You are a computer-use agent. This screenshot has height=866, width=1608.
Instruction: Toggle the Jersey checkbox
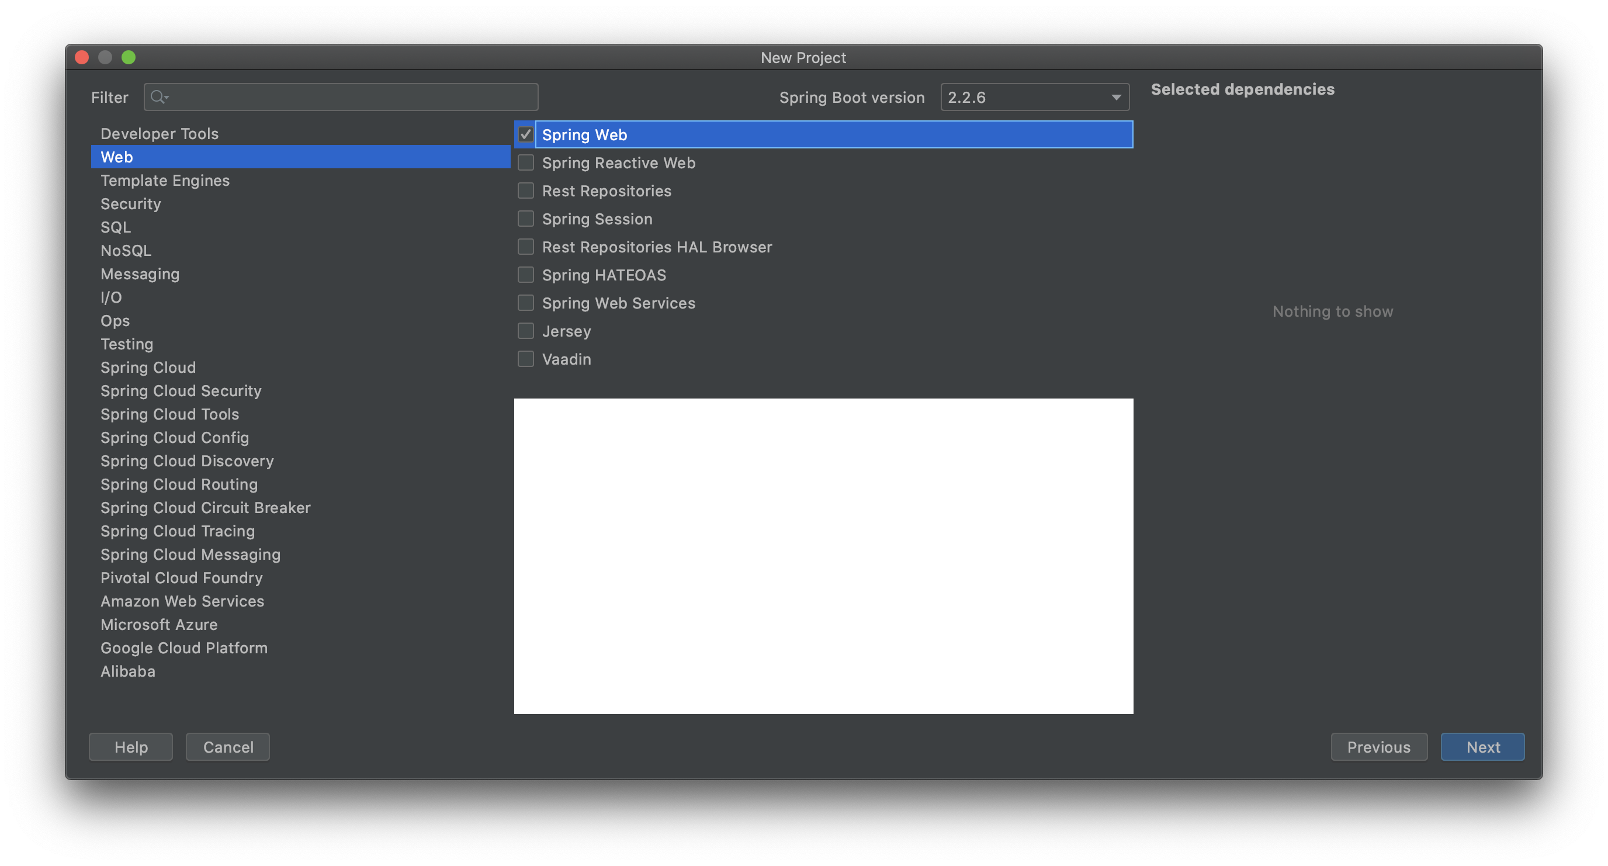pyautogui.click(x=526, y=331)
